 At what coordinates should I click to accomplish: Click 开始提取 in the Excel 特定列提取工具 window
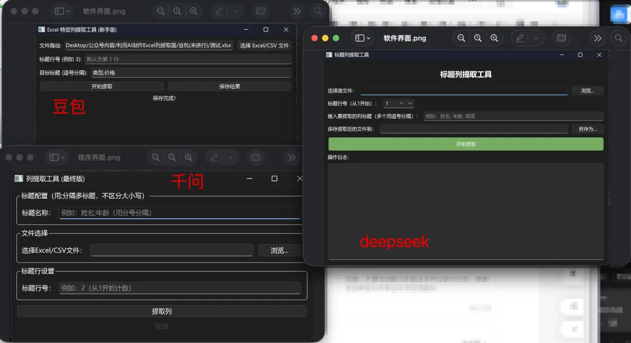tap(102, 86)
